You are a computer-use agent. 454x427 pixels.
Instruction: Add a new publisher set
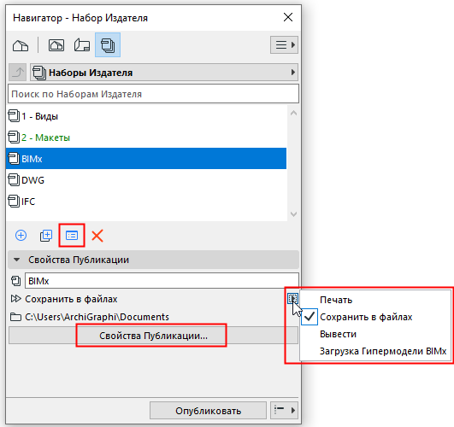point(21,235)
